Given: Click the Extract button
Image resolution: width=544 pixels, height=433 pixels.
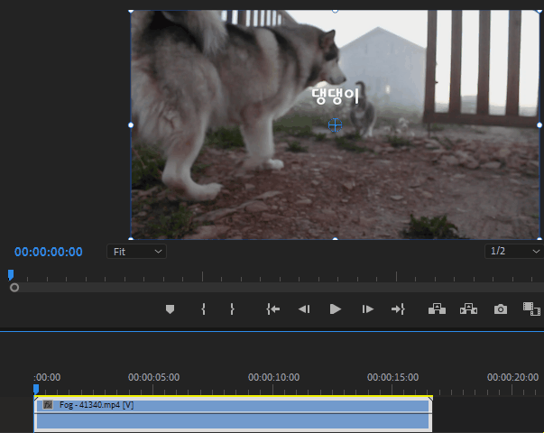Looking at the screenshot, I should click(x=468, y=309).
